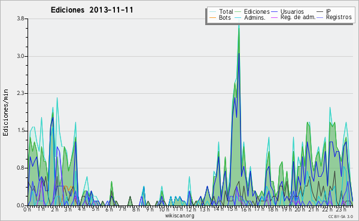Click the green Ediciones legend color line
This screenshot has width=359, height=221.
click(x=238, y=12)
